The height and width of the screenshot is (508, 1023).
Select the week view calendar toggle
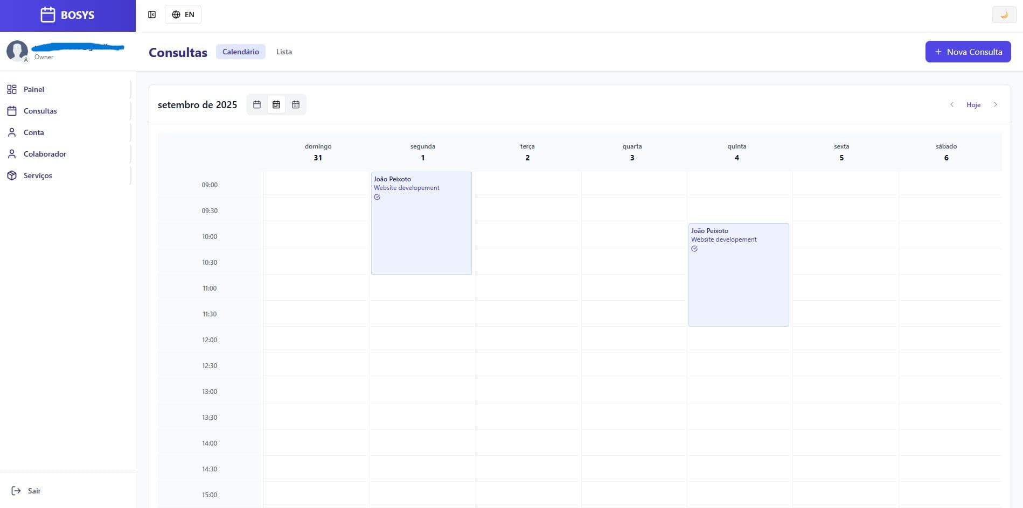pyautogui.click(x=276, y=104)
